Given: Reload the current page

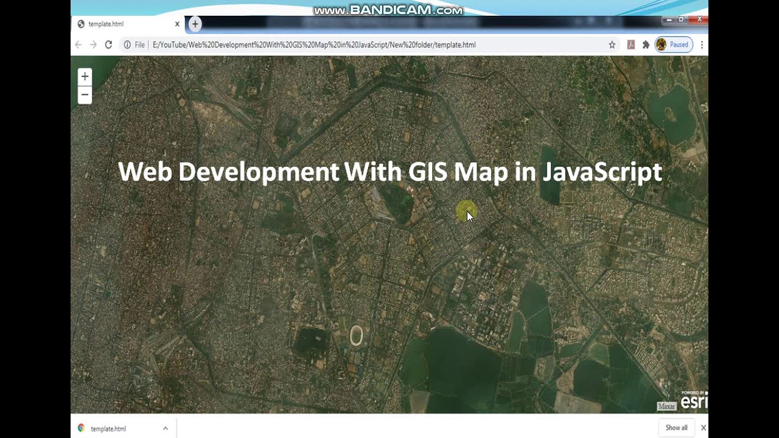Looking at the screenshot, I should [x=108, y=44].
